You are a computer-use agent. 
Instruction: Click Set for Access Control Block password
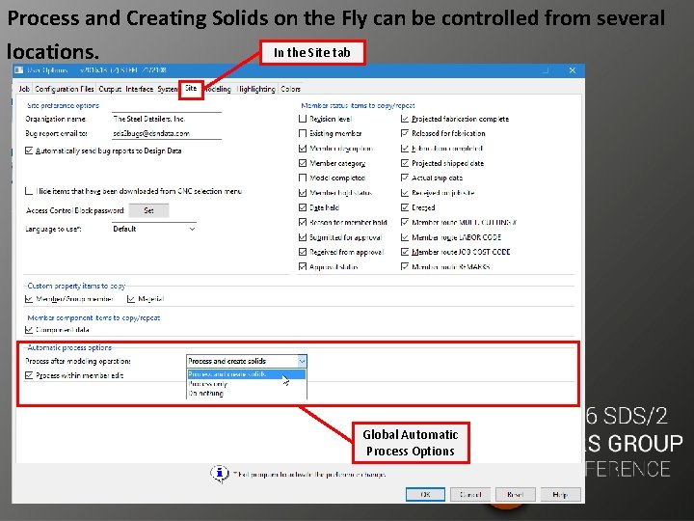(148, 210)
